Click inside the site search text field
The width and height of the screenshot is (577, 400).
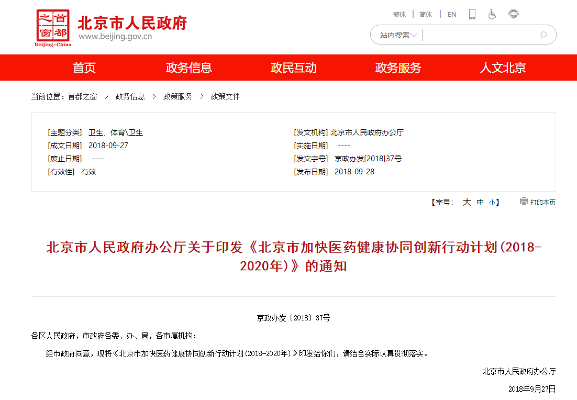point(479,35)
